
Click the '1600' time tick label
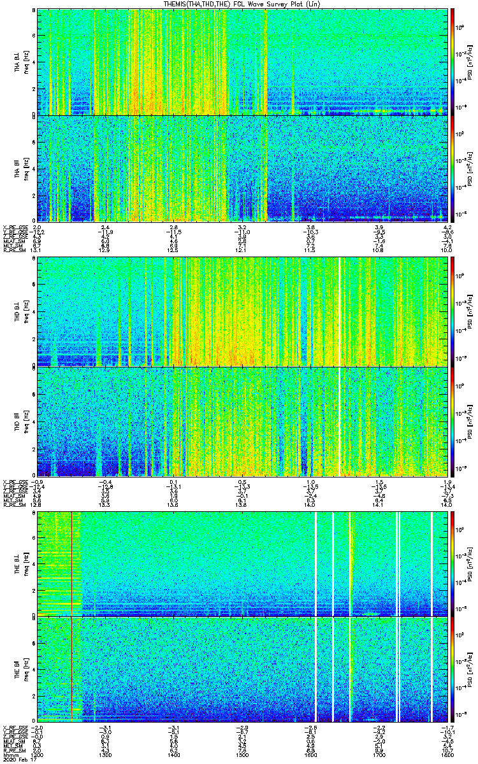tap(310, 755)
